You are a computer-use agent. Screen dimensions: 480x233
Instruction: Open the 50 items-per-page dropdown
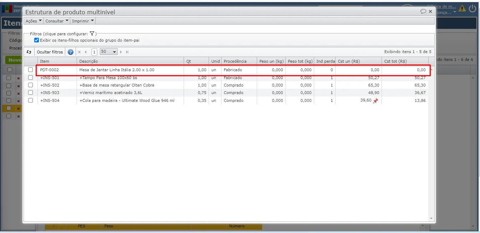(x=108, y=52)
